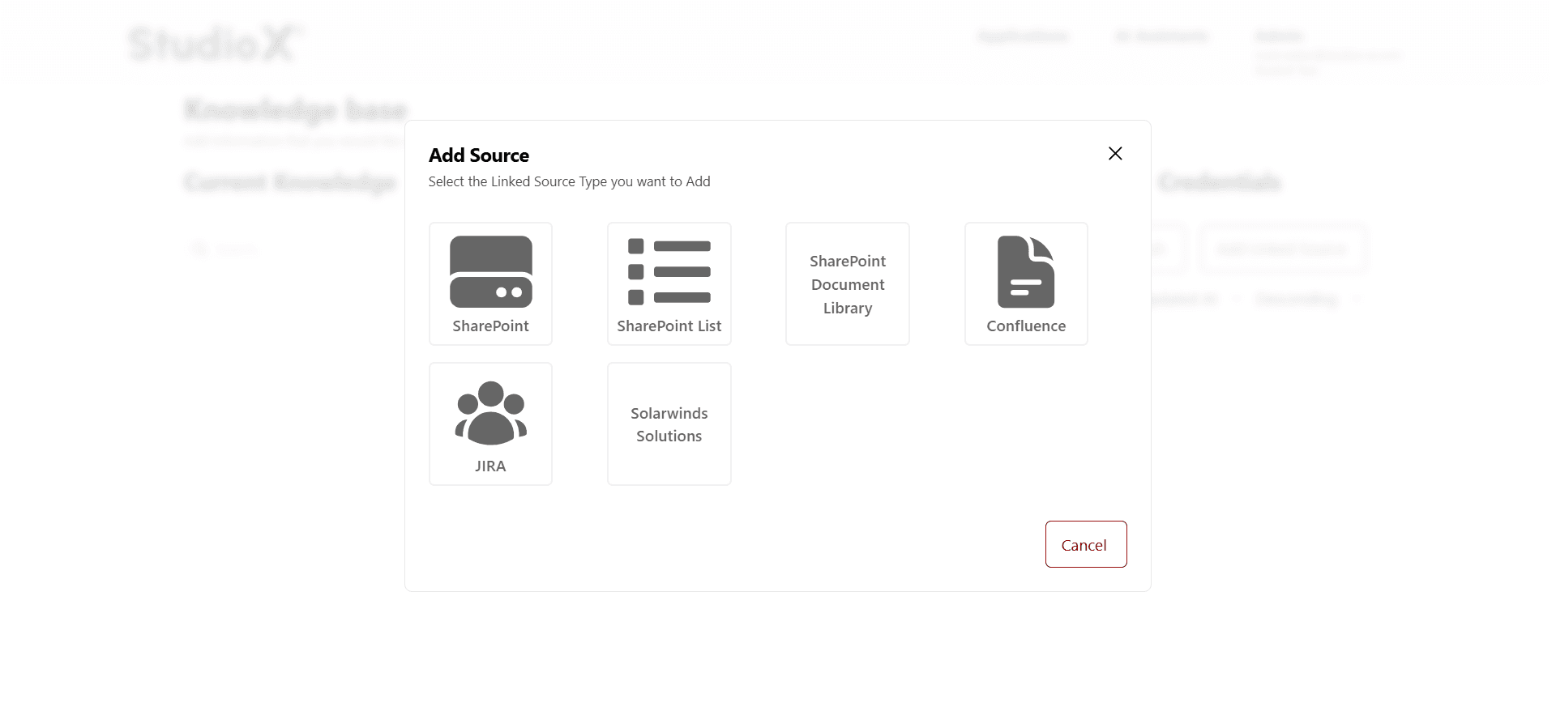Choose the SharePoint List icon
1556x711 pixels.
coord(669,272)
